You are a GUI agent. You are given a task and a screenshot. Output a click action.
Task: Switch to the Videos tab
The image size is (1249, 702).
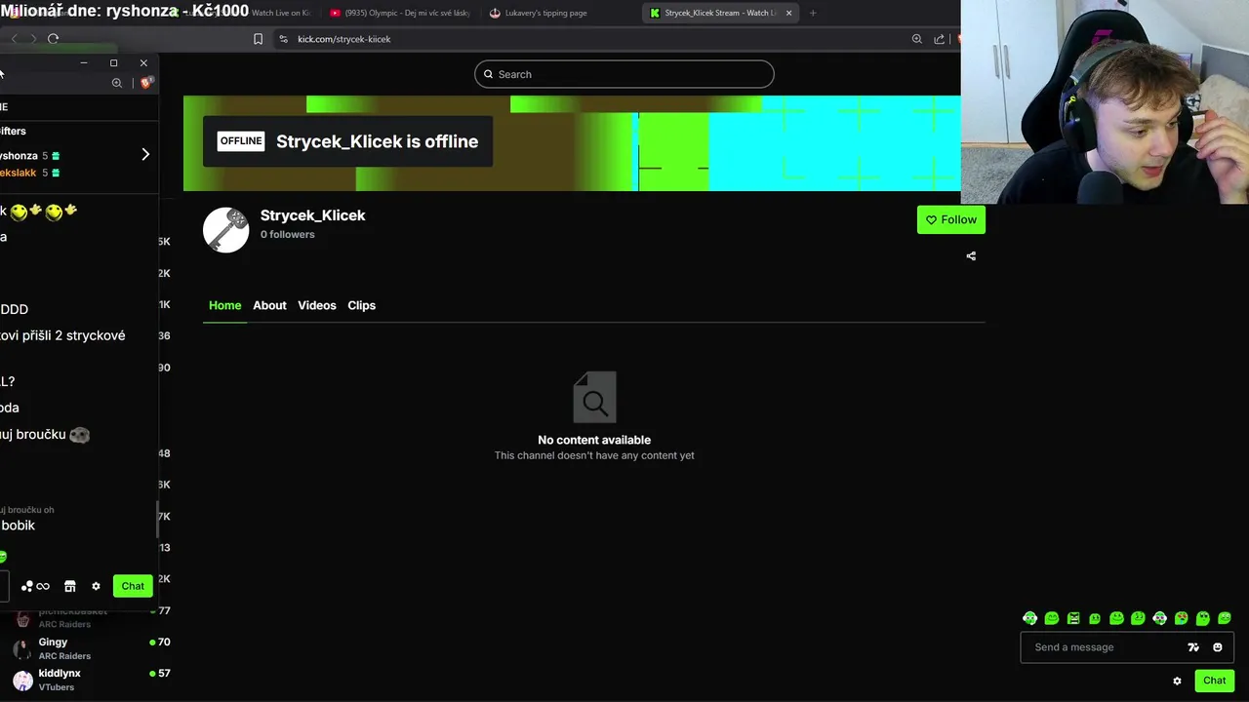[x=316, y=305]
